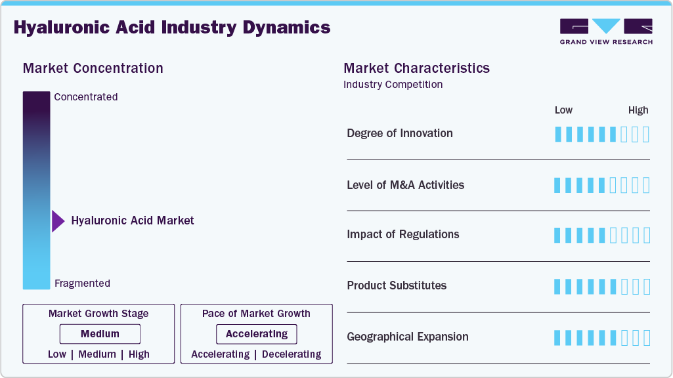673x378 pixels.
Task: Click the Low | Medium | High legend text
Action: click(98, 354)
